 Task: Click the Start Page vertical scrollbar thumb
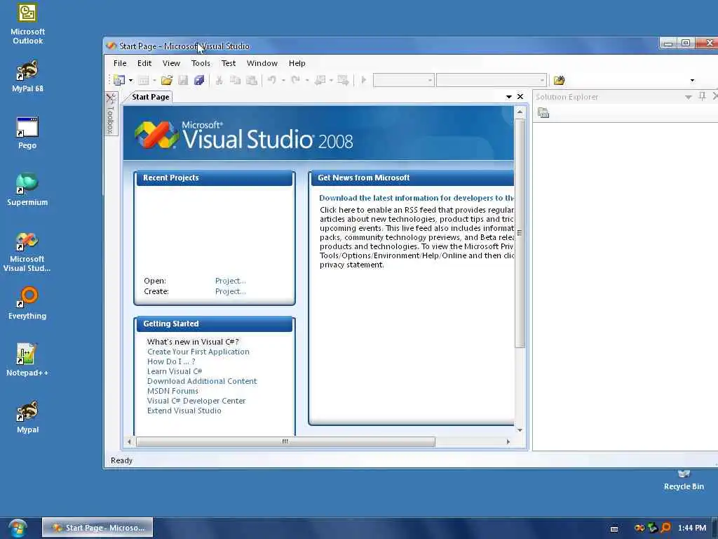[520, 233]
